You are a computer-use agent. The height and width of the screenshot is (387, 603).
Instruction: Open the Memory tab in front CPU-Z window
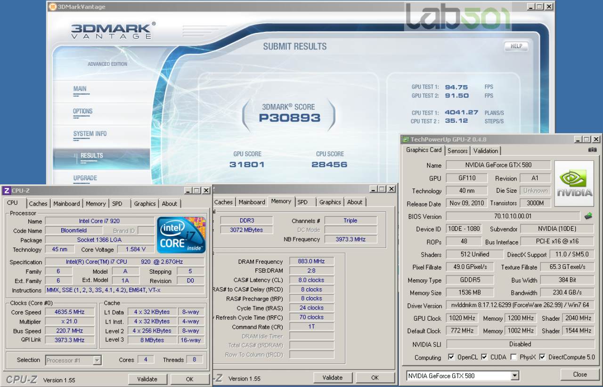(x=96, y=204)
